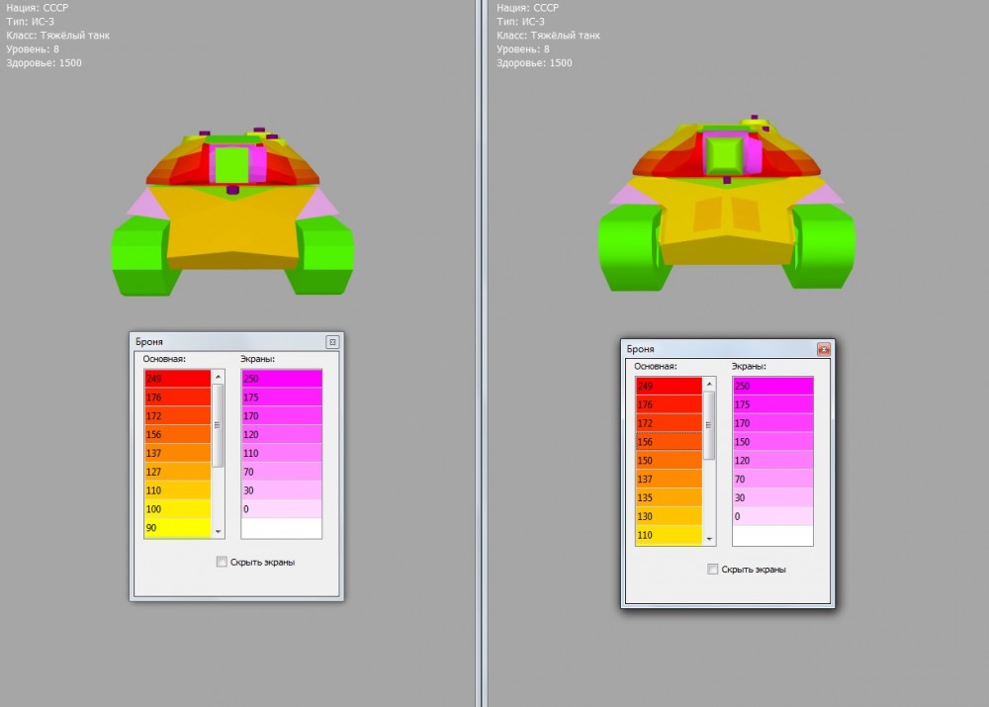Choose 0 screen value in right Экраны list
The width and height of the screenshot is (989, 707).
pyautogui.click(x=772, y=517)
